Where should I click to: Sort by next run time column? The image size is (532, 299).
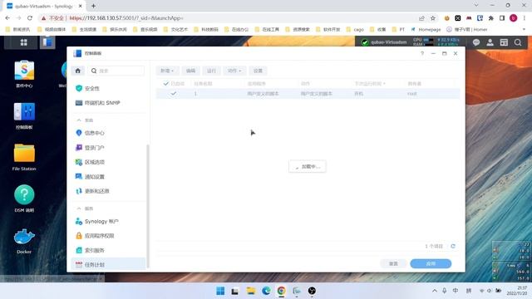(x=370, y=83)
